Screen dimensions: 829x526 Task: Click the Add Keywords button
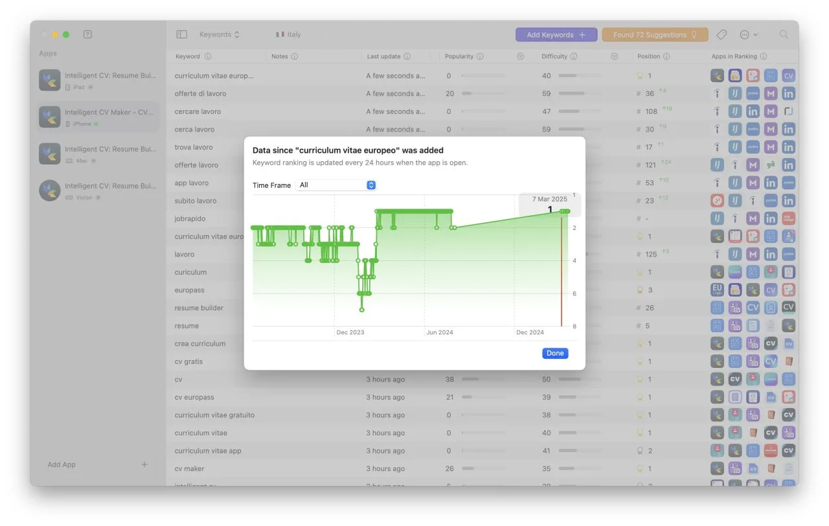coord(556,35)
